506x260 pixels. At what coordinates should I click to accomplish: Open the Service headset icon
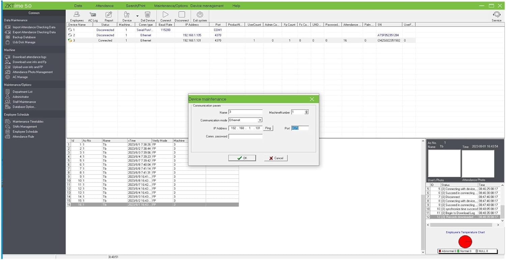[497, 15]
